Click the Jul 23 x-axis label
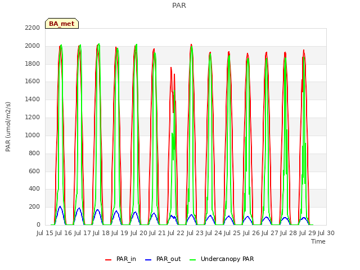This screenshot has width=360, height=270. 195,233
